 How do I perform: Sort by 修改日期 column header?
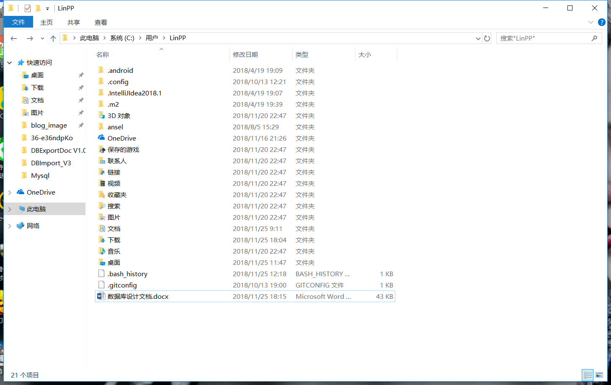[x=245, y=55]
